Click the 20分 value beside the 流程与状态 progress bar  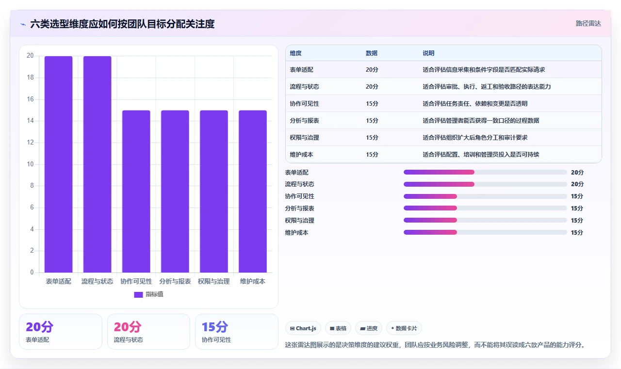(577, 184)
